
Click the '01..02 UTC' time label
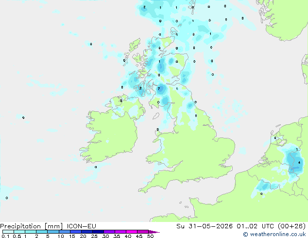(x=256, y=226)
